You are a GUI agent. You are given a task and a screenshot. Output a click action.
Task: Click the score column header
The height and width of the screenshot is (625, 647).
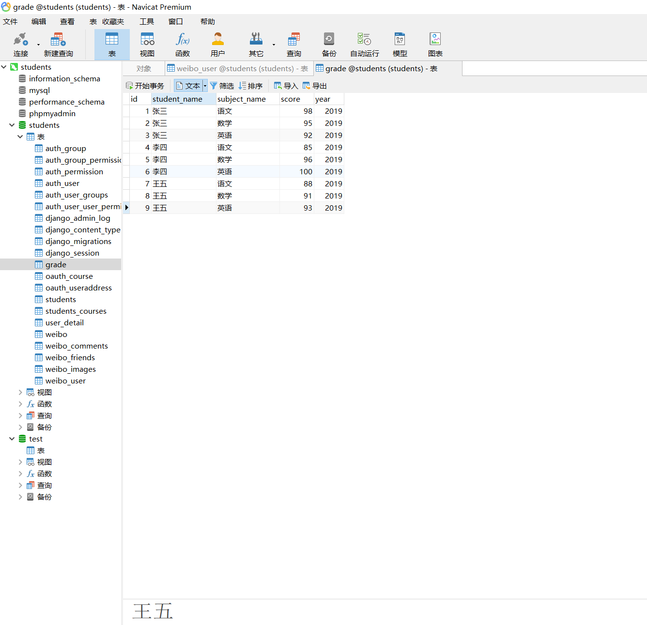pyautogui.click(x=297, y=99)
